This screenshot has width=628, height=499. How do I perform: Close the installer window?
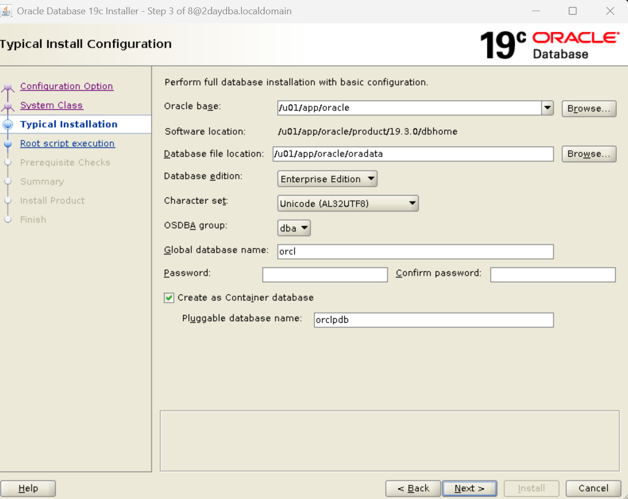(610, 11)
